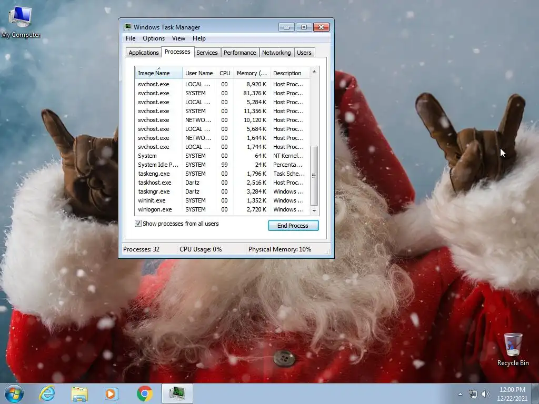This screenshot has height=404, width=539.
Task: Select the wininit.exe process row
Action: (x=222, y=200)
